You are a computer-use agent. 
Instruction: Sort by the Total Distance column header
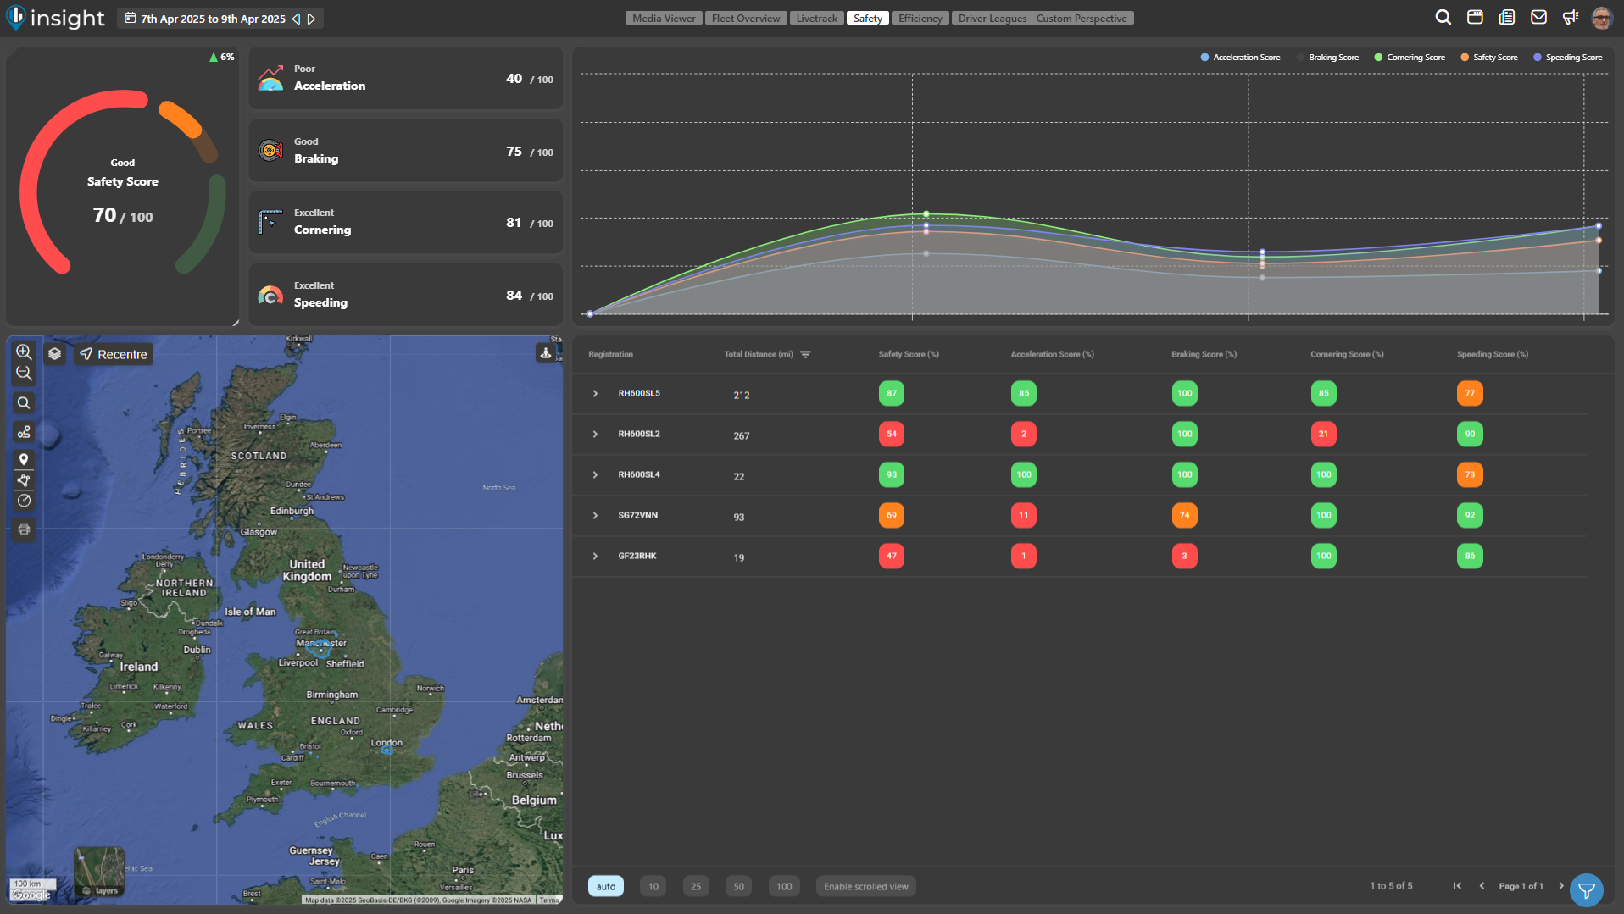(x=758, y=354)
